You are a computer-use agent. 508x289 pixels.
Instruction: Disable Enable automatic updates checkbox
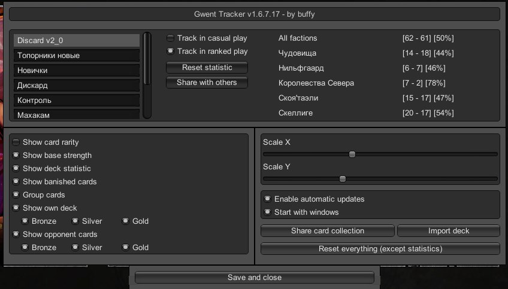coord(268,199)
